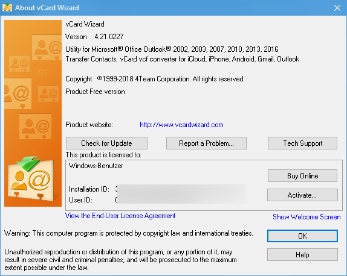
Task: Click the vCard contact card logo with green arrow
Action: (x=31, y=179)
